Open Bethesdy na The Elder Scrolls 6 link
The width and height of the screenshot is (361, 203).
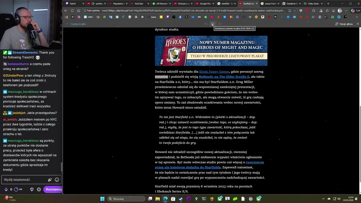click(224, 77)
